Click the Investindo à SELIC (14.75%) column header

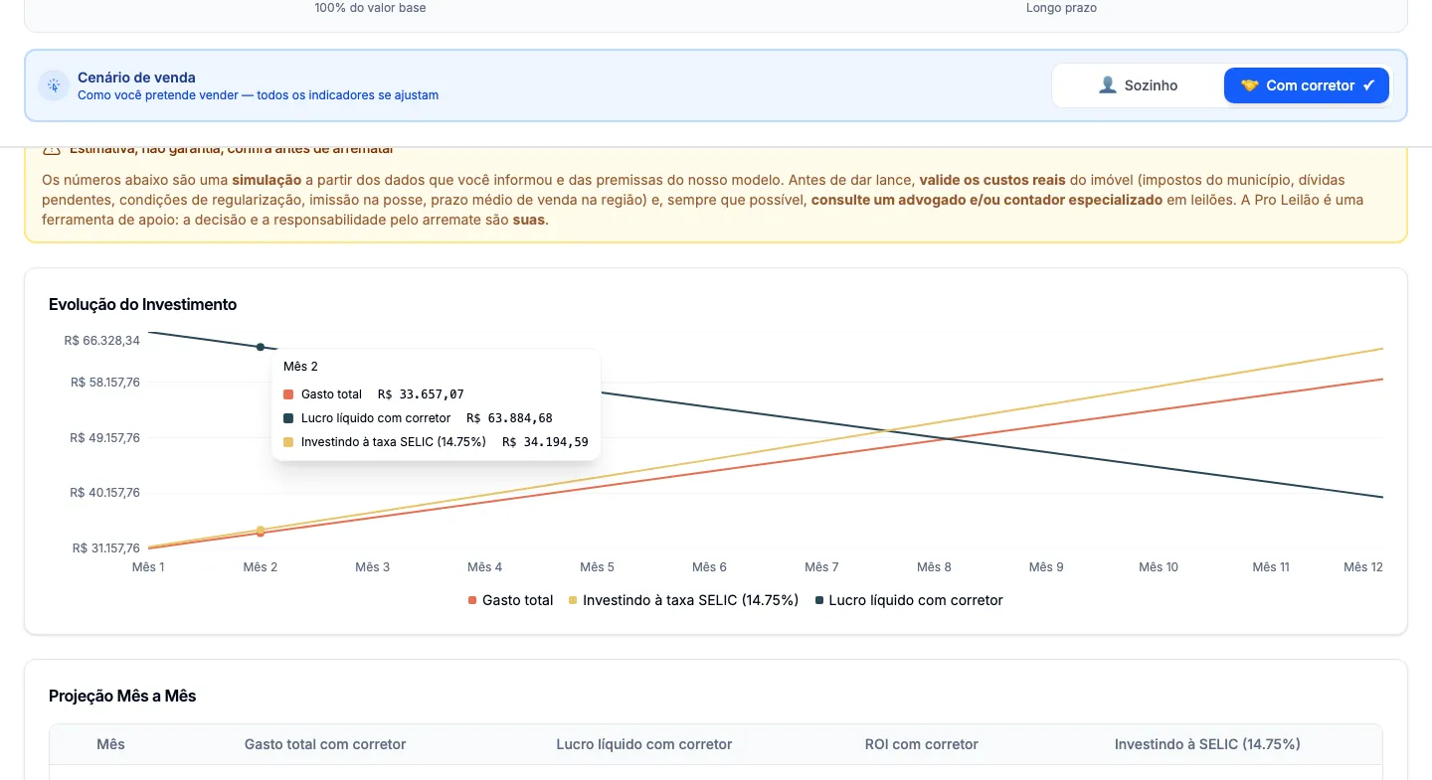1207,744
